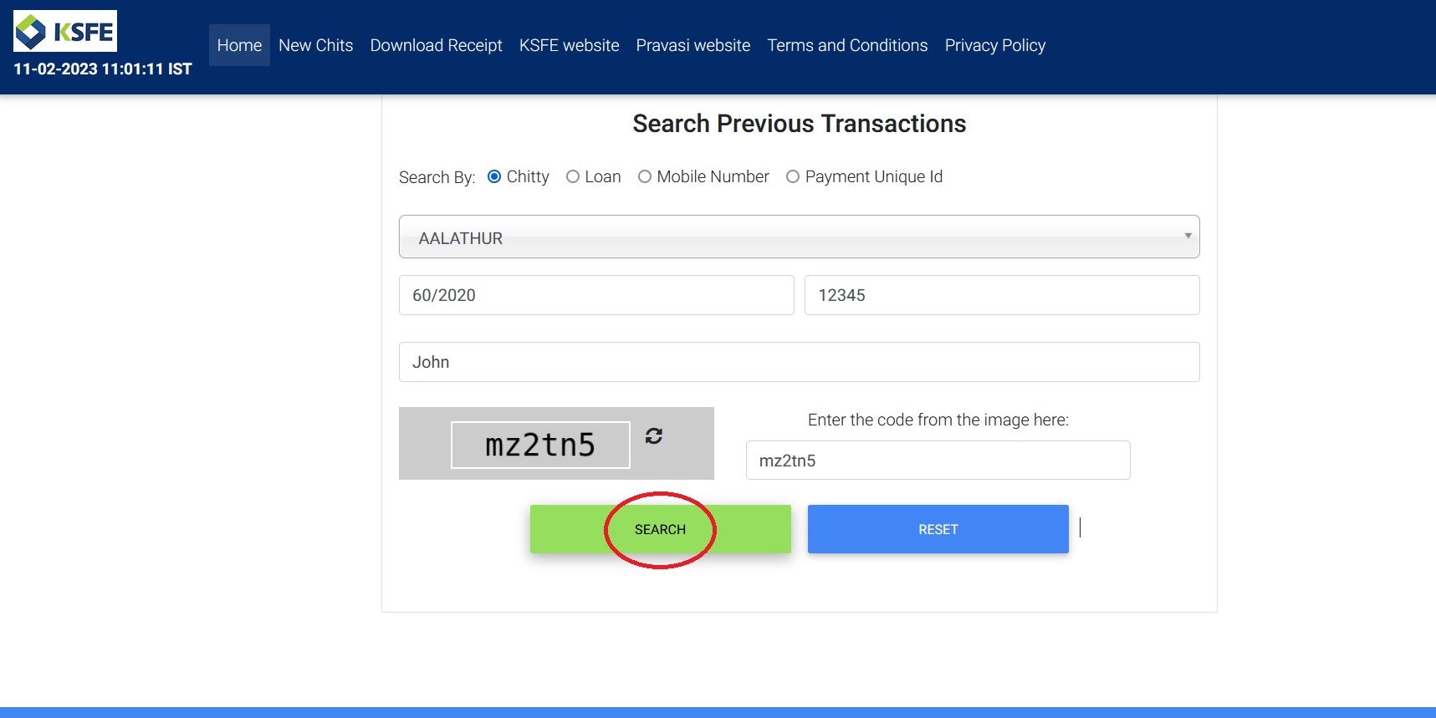Click the name field containing John
Image resolution: width=1436 pixels, height=718 pixels.
point(798,362)
